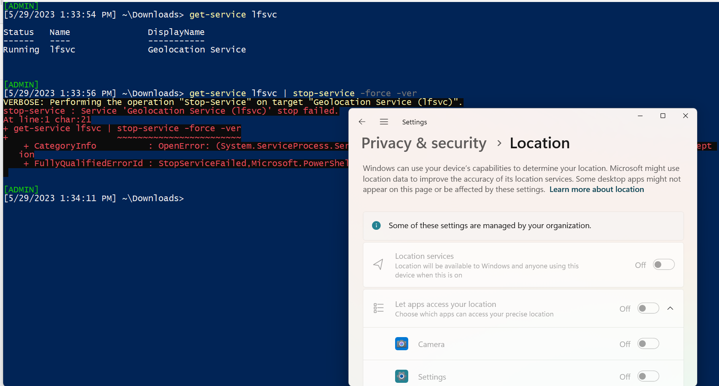The image size is (719, 386).
Task: Click 'Geolocation Service' display name in PowerShell output
Action: 197,50
